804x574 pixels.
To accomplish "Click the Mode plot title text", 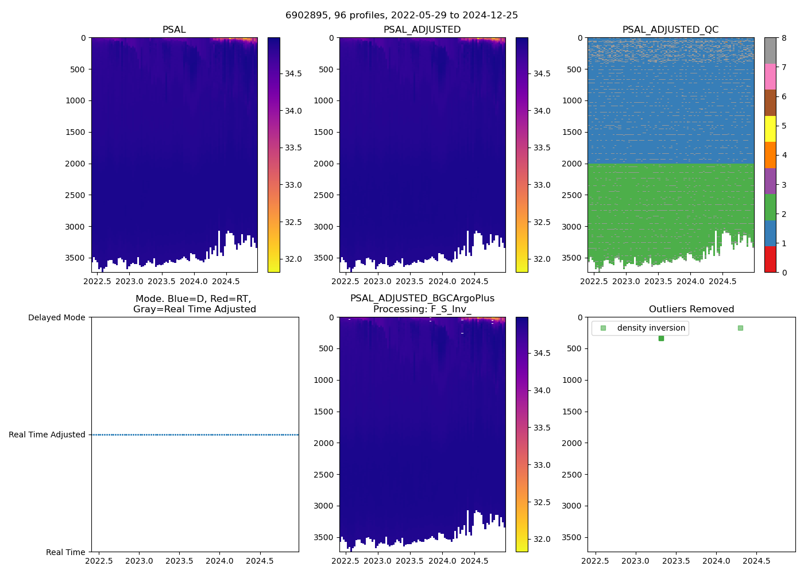I will coord(194,304).
